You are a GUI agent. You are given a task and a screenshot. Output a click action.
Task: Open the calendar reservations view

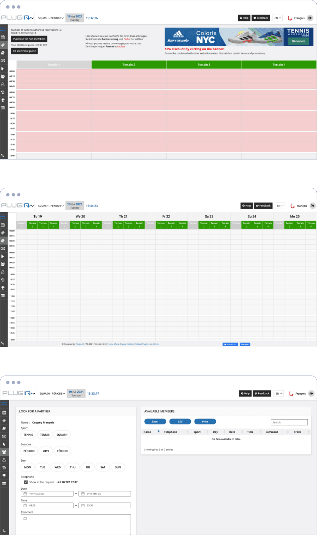pyautogui.click(x=4, y=37)
